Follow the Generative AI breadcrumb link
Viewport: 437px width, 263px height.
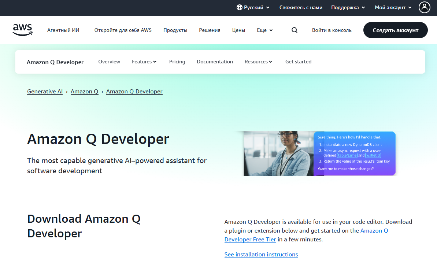coord(45,91)
